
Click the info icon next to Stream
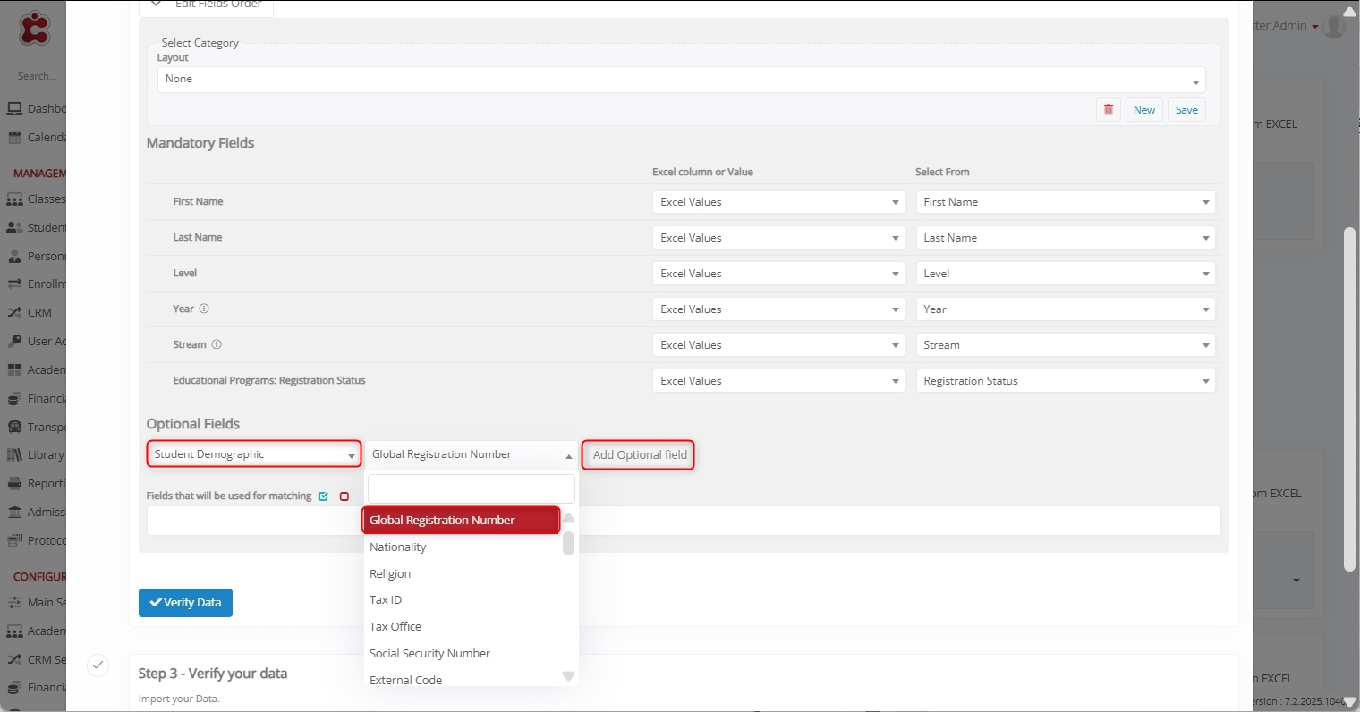(x=217, y=344)
